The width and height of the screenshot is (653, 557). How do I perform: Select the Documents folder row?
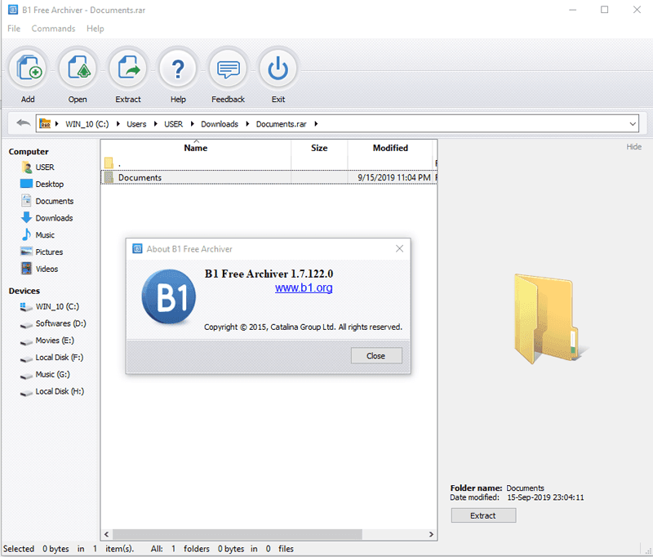coord(269,177)
